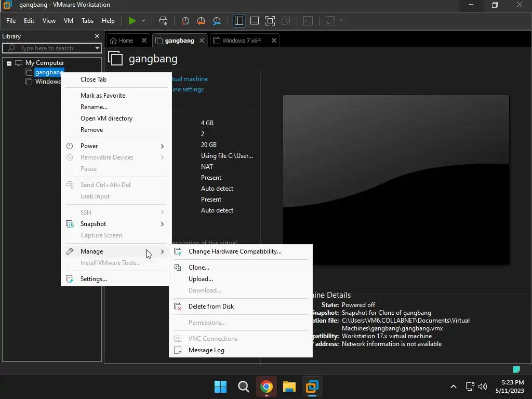
Task: Expand the Manage submenu arrow
Action: (x=162, y=252)
